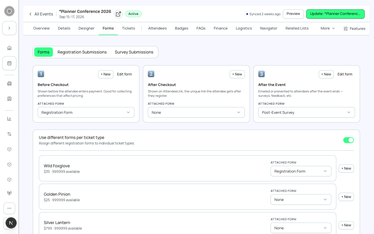Expand the sidebar with the arrow button
374x234 pixels.
click(9, 28)
